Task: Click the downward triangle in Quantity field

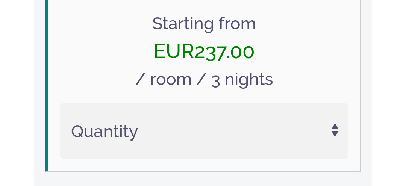Action: click(335, 134)
